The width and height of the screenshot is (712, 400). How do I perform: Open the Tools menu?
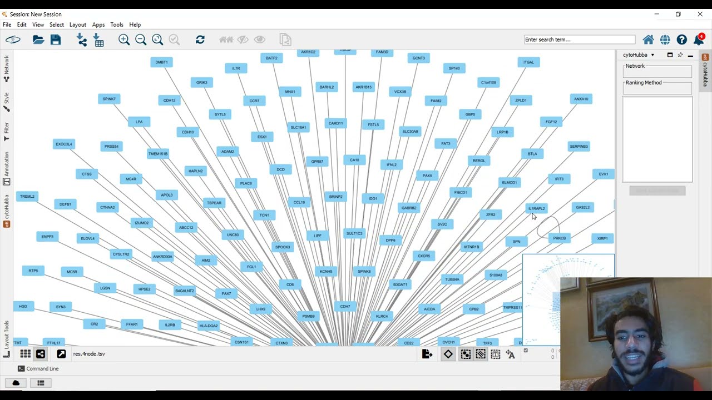117,24
